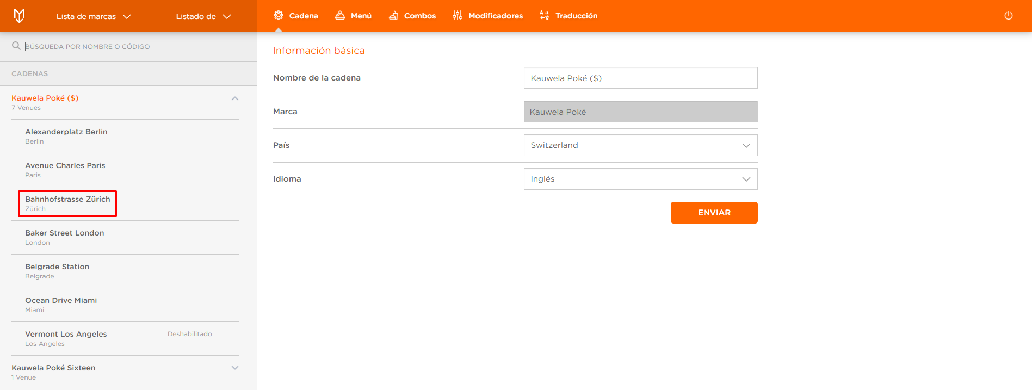Click the Cadena gear icon
Image resolution: width=1032 pixels, height=390 pixels.
[x=279, y=15]
